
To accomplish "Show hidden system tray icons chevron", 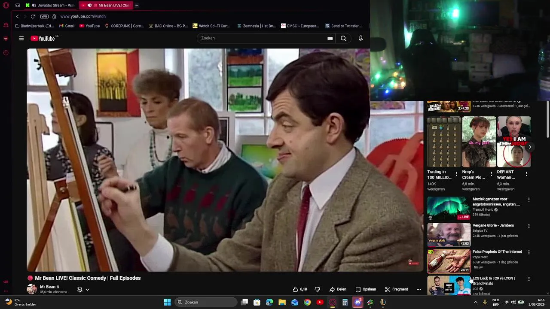I will (x=475, y=302).
